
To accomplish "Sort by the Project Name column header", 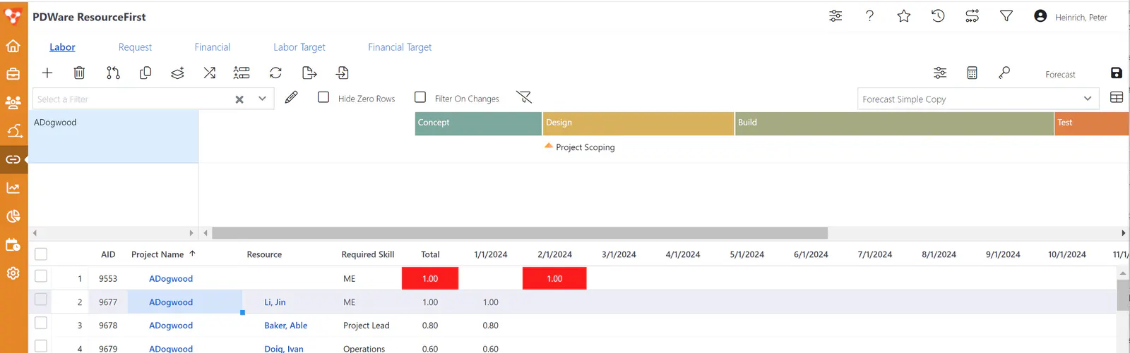I will 157,254.
